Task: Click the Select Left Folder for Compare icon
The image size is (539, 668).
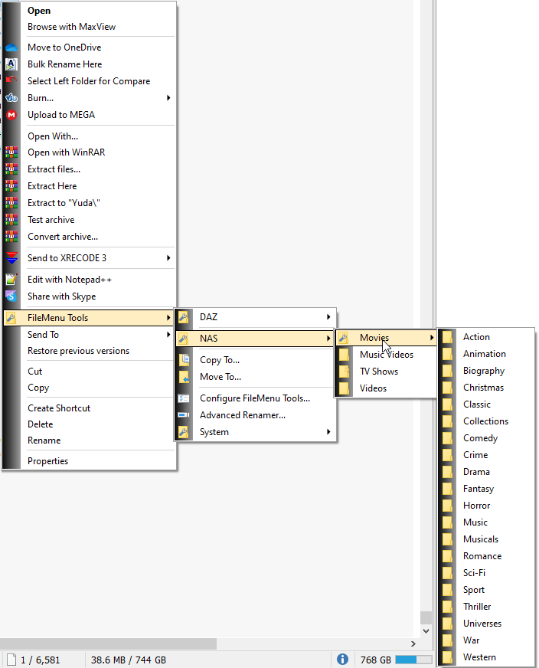Action: pyautogui.click(x=11, y=80)
